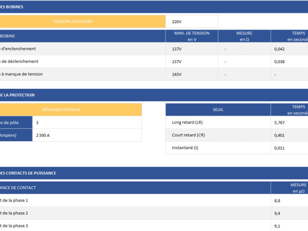Screen dimensions: 308x231
Task: Select the orange RÉGLAGES INITIAUX header
Action: click(x=70, y=110)
